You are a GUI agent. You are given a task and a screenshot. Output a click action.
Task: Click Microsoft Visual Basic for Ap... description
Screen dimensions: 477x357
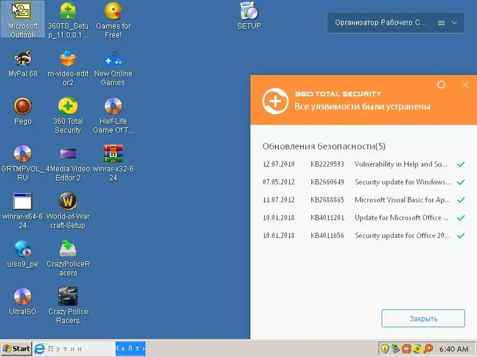point(402,200)
